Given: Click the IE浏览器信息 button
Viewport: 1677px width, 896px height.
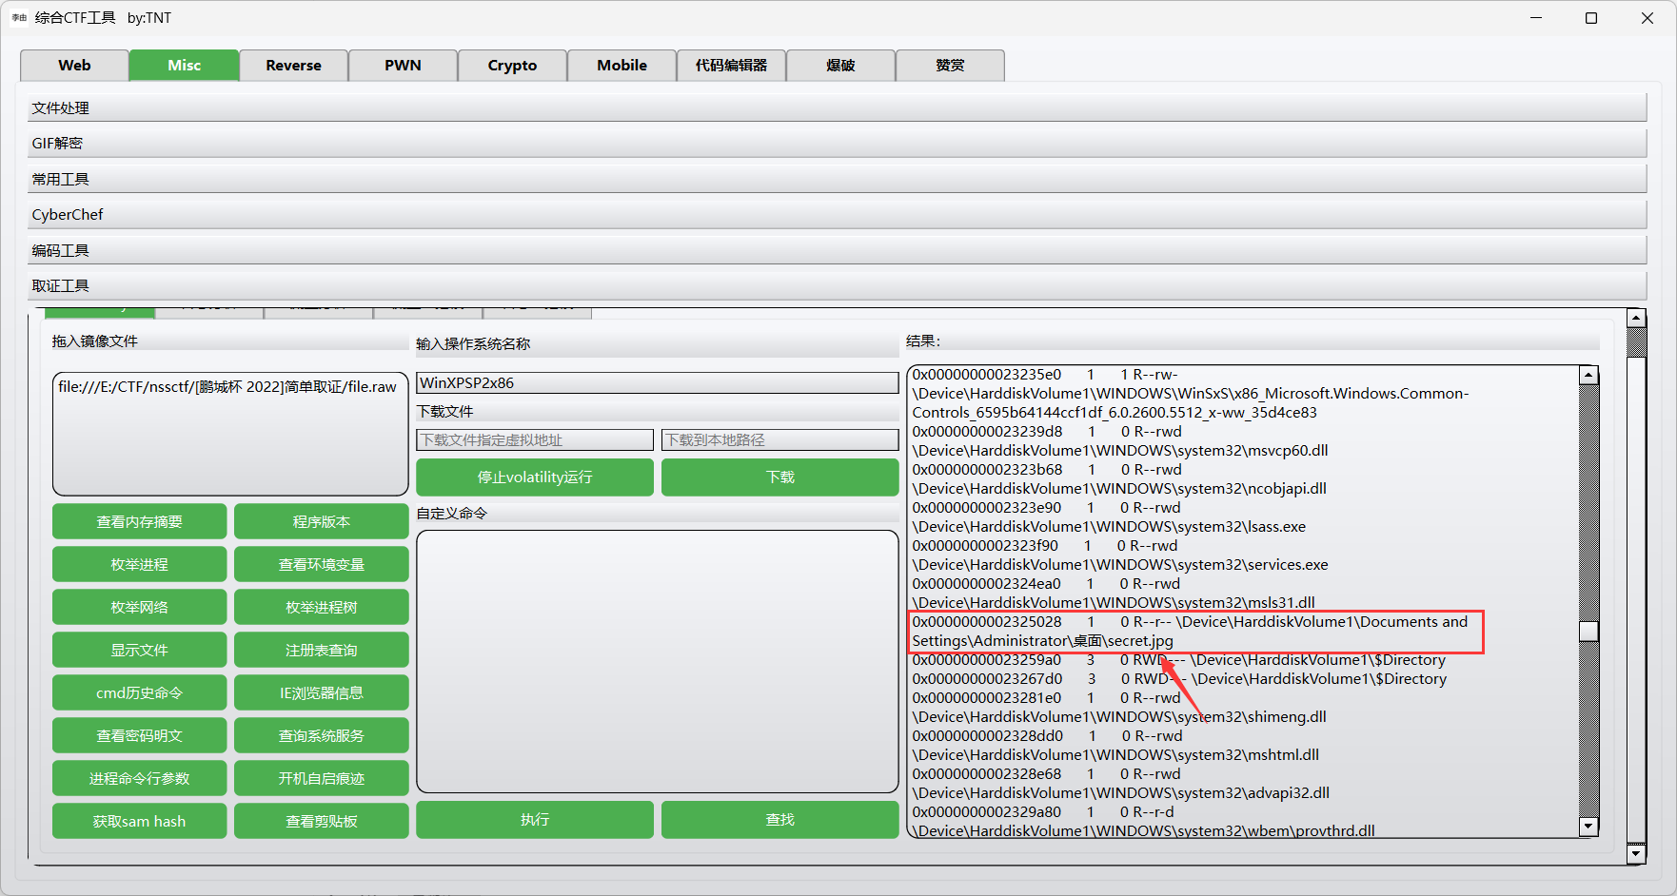Looking at the screenshot, I should [322, 692].
